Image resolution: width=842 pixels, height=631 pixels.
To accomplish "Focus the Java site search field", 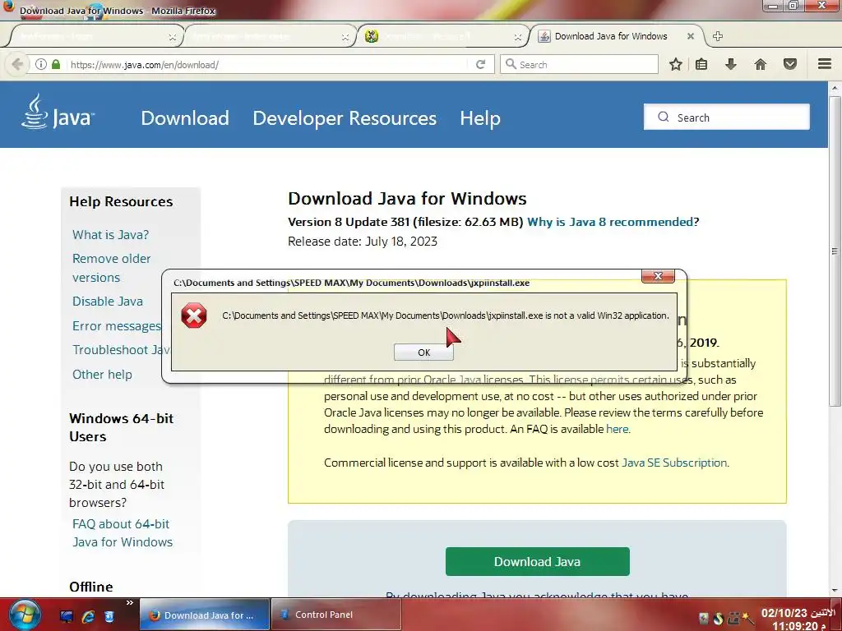I will (x=727, y=117).
